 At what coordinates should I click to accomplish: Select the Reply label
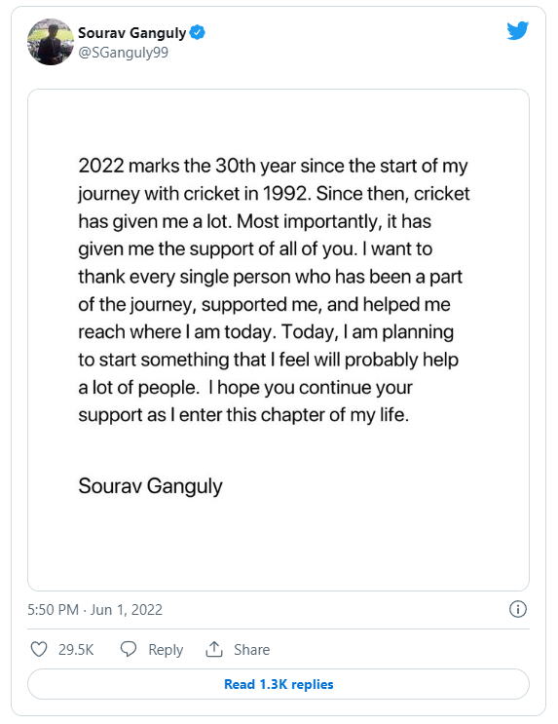click(166, 650)
